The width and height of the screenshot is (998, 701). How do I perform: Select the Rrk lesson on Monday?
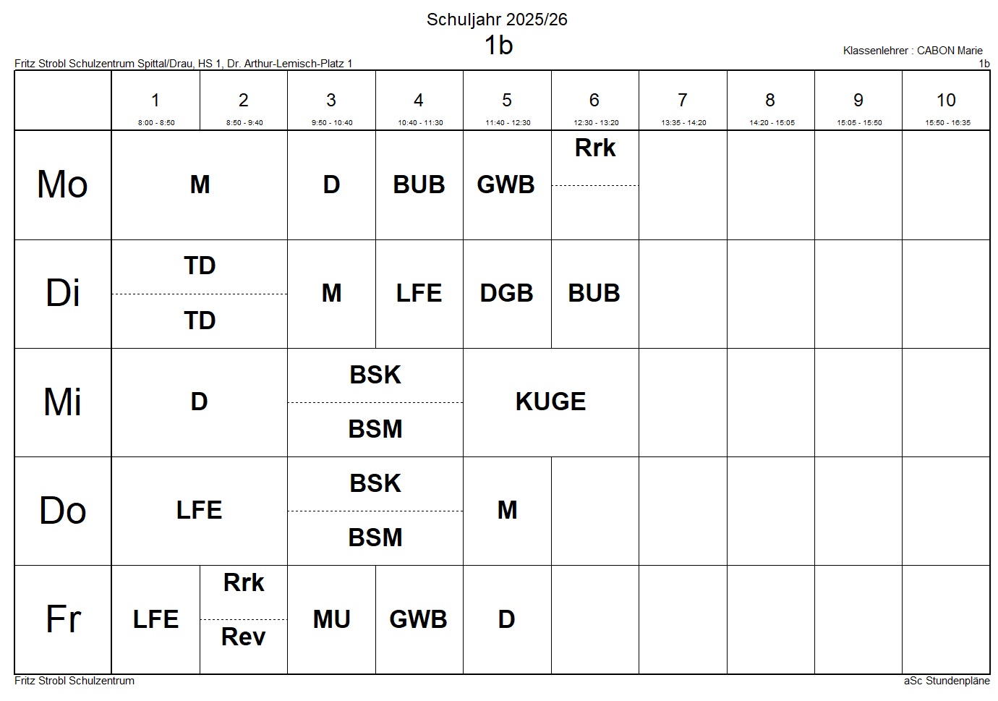594,149
